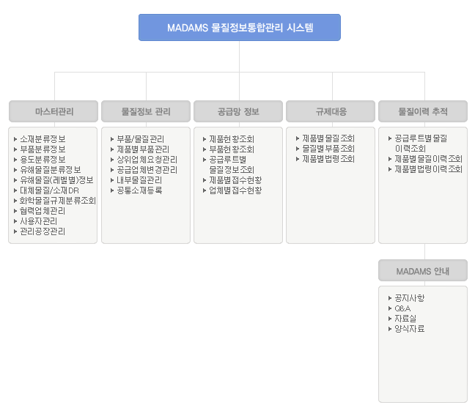Viewport: 475px width, 419px height.
Task: Open 제품별접수현황 link
Action: 235,179
